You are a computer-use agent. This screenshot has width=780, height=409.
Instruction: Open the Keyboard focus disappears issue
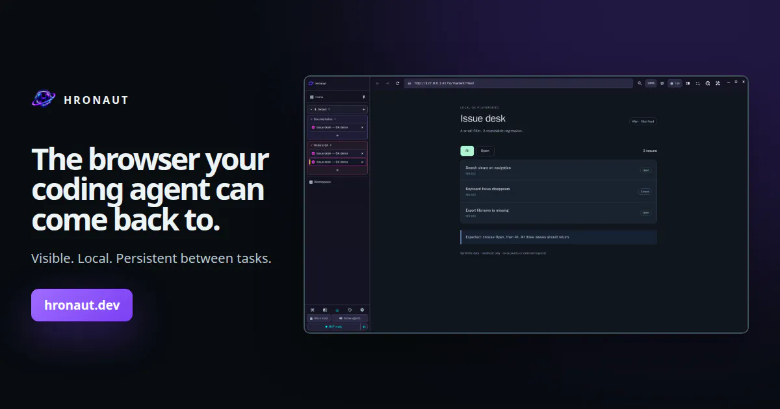558,192
